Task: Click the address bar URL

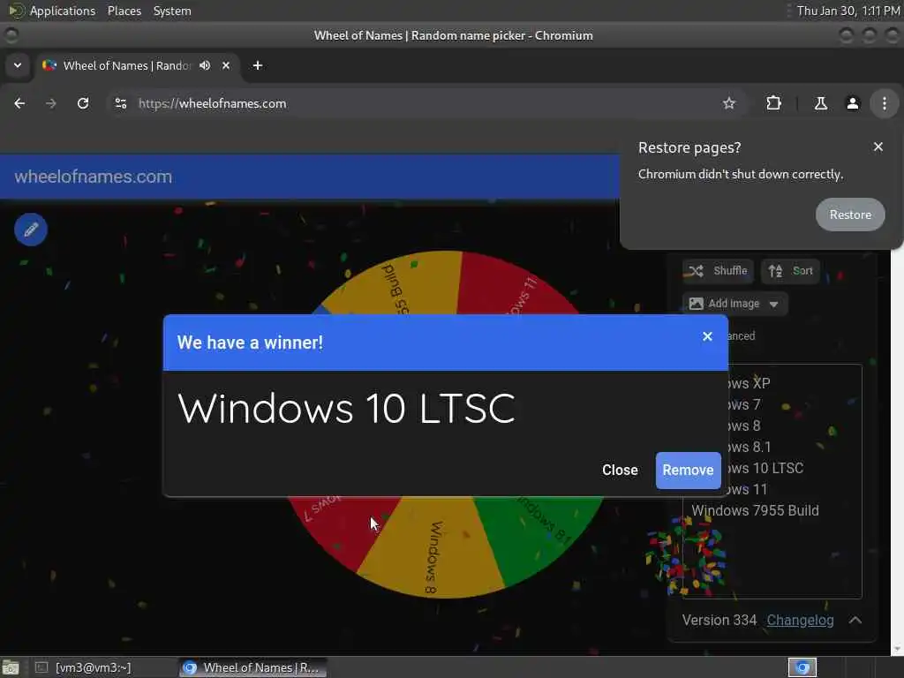Action: pyautogui.click(x=212, y=103)
